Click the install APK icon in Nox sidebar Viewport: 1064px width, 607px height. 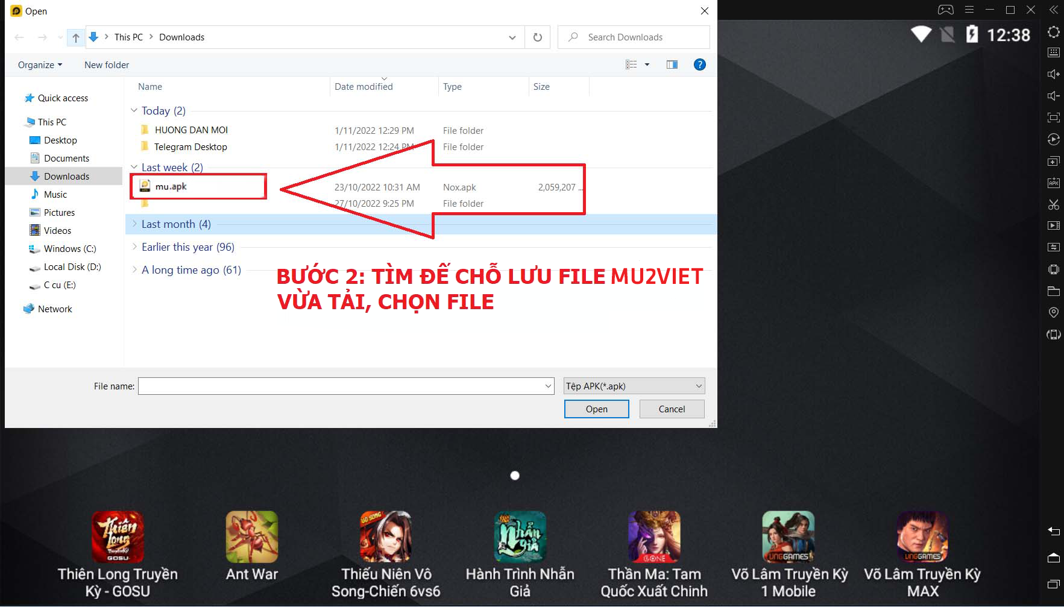1053,183
